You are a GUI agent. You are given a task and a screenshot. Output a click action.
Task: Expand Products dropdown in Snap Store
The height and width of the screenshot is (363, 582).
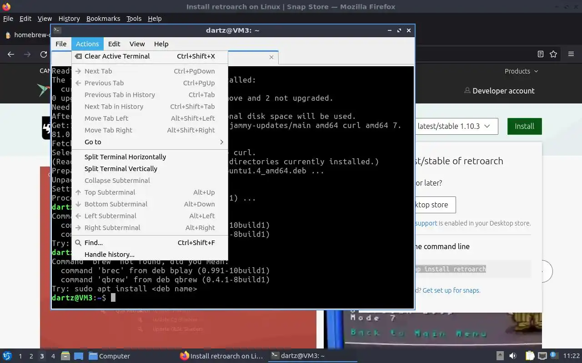pyautogui.click(x=521, y=71)
